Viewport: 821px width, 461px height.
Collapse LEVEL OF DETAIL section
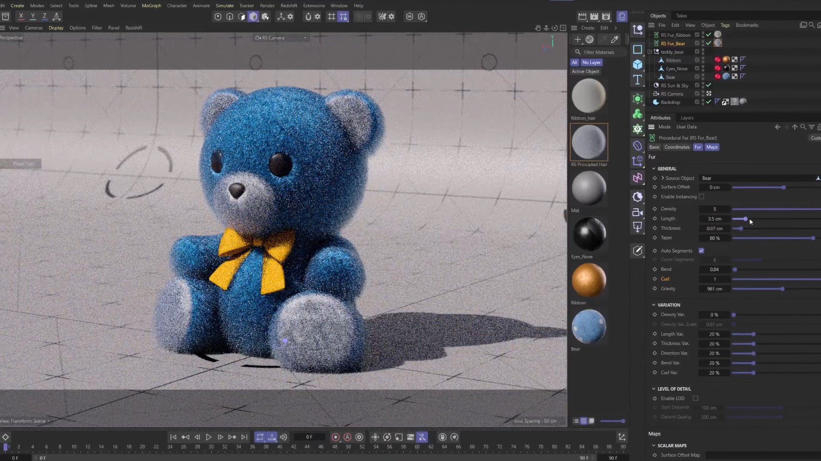[x=653, y=389]
